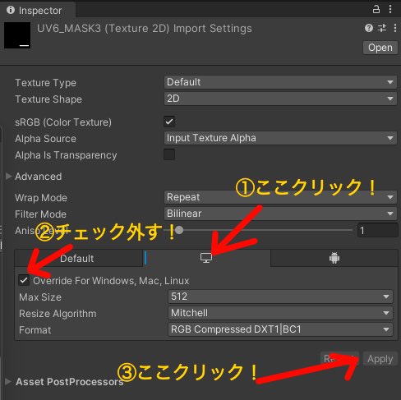Click the Texture Type label
Viewport: 401px width, 400px height.
pyautogui.click(x=45, y=83)
